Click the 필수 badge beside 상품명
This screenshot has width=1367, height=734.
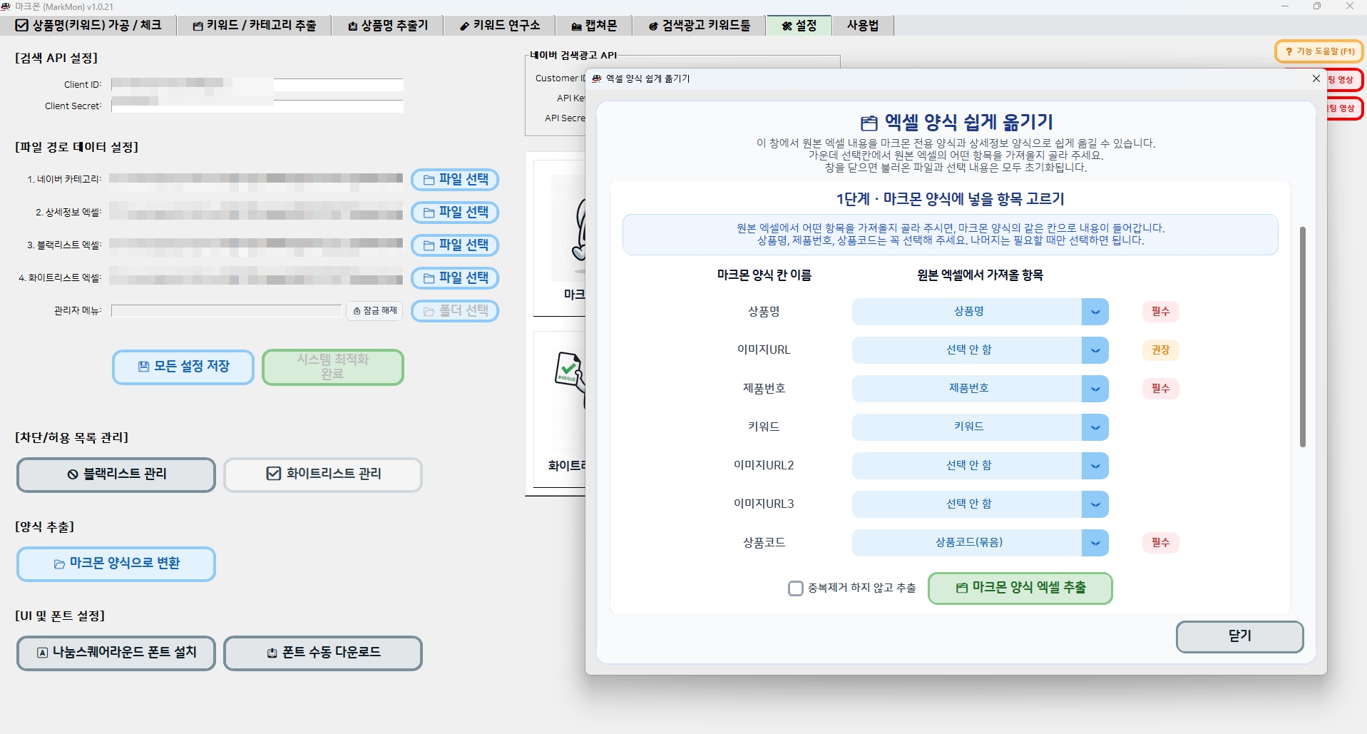pos(1161,312)
